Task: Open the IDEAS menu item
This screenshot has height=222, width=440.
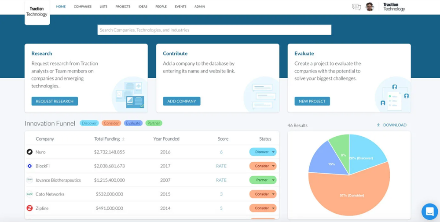Action: pyautogui.click(x=143, y=7)
